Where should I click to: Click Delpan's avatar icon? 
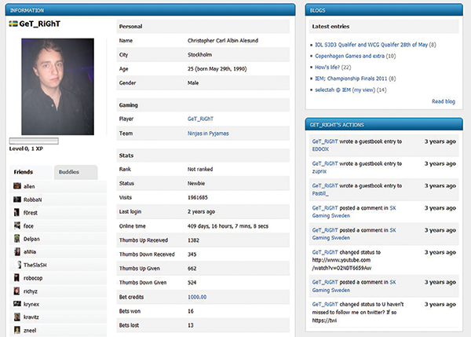[x=17, y=239]
